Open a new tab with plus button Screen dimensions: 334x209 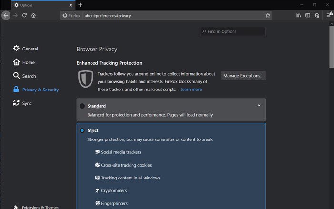click(80, 5)
